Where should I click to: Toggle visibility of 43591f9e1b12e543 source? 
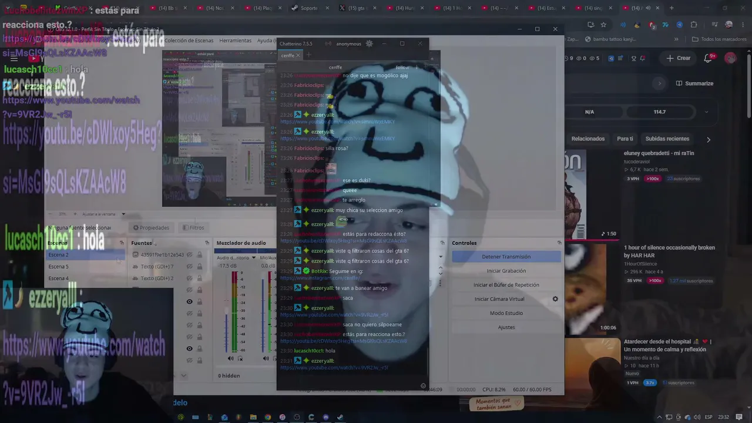pyautogui.click(x=189, y=255)
